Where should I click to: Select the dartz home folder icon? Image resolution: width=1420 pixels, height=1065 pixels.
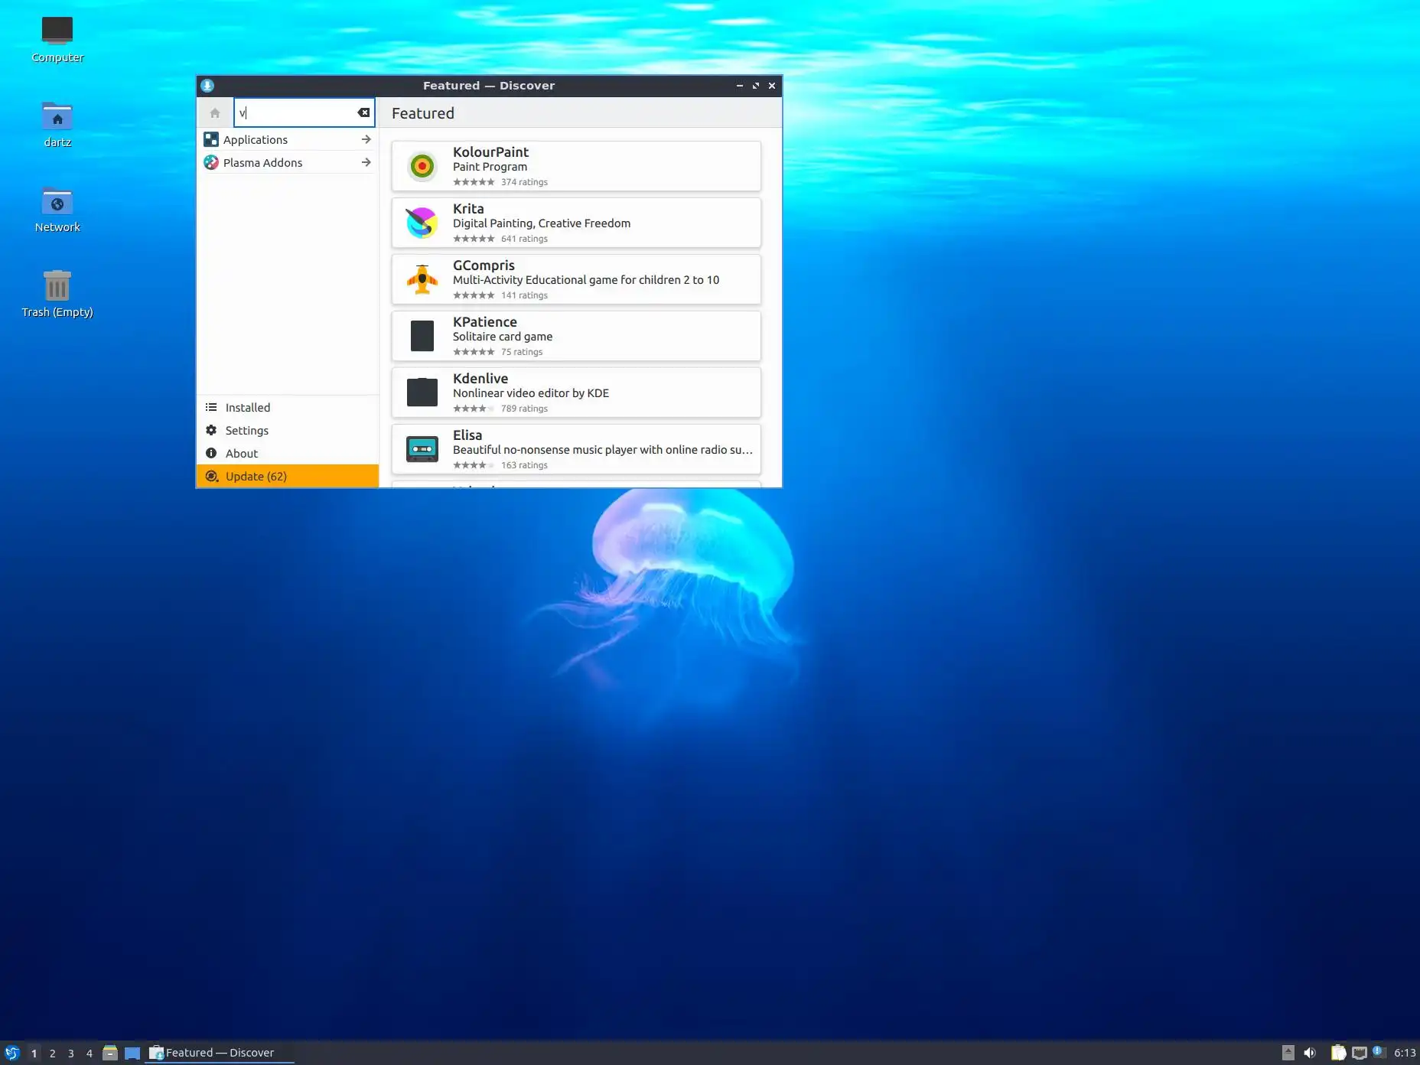(57, 125)
